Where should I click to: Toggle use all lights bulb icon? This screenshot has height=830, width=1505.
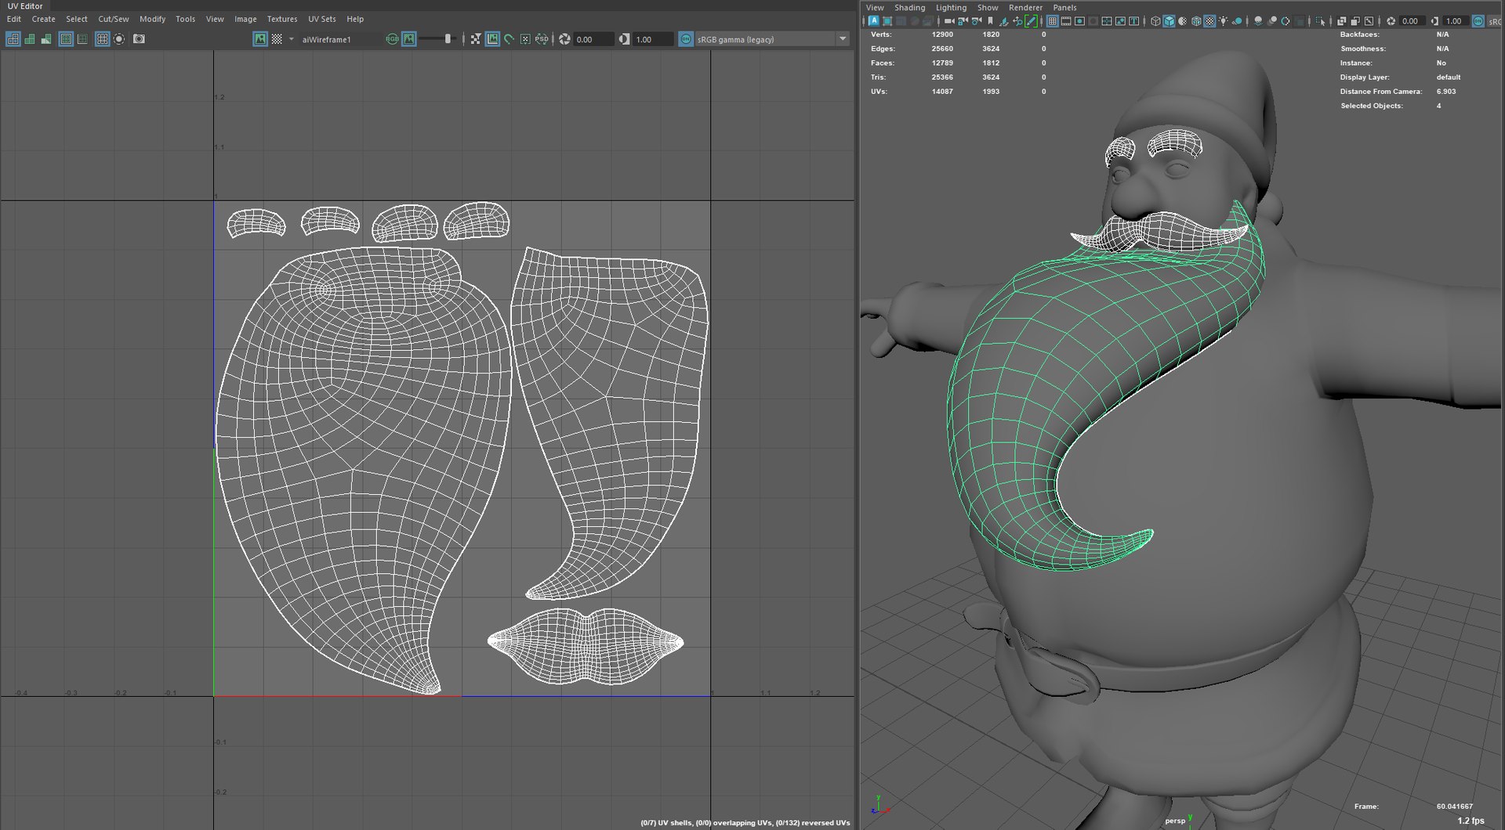coord(1223,21)
